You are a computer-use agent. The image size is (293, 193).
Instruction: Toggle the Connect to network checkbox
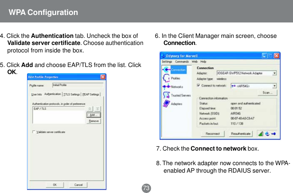198,85
